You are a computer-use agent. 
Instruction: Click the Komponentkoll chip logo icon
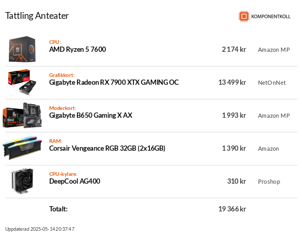pyautogui.click(x=244, y=16)
